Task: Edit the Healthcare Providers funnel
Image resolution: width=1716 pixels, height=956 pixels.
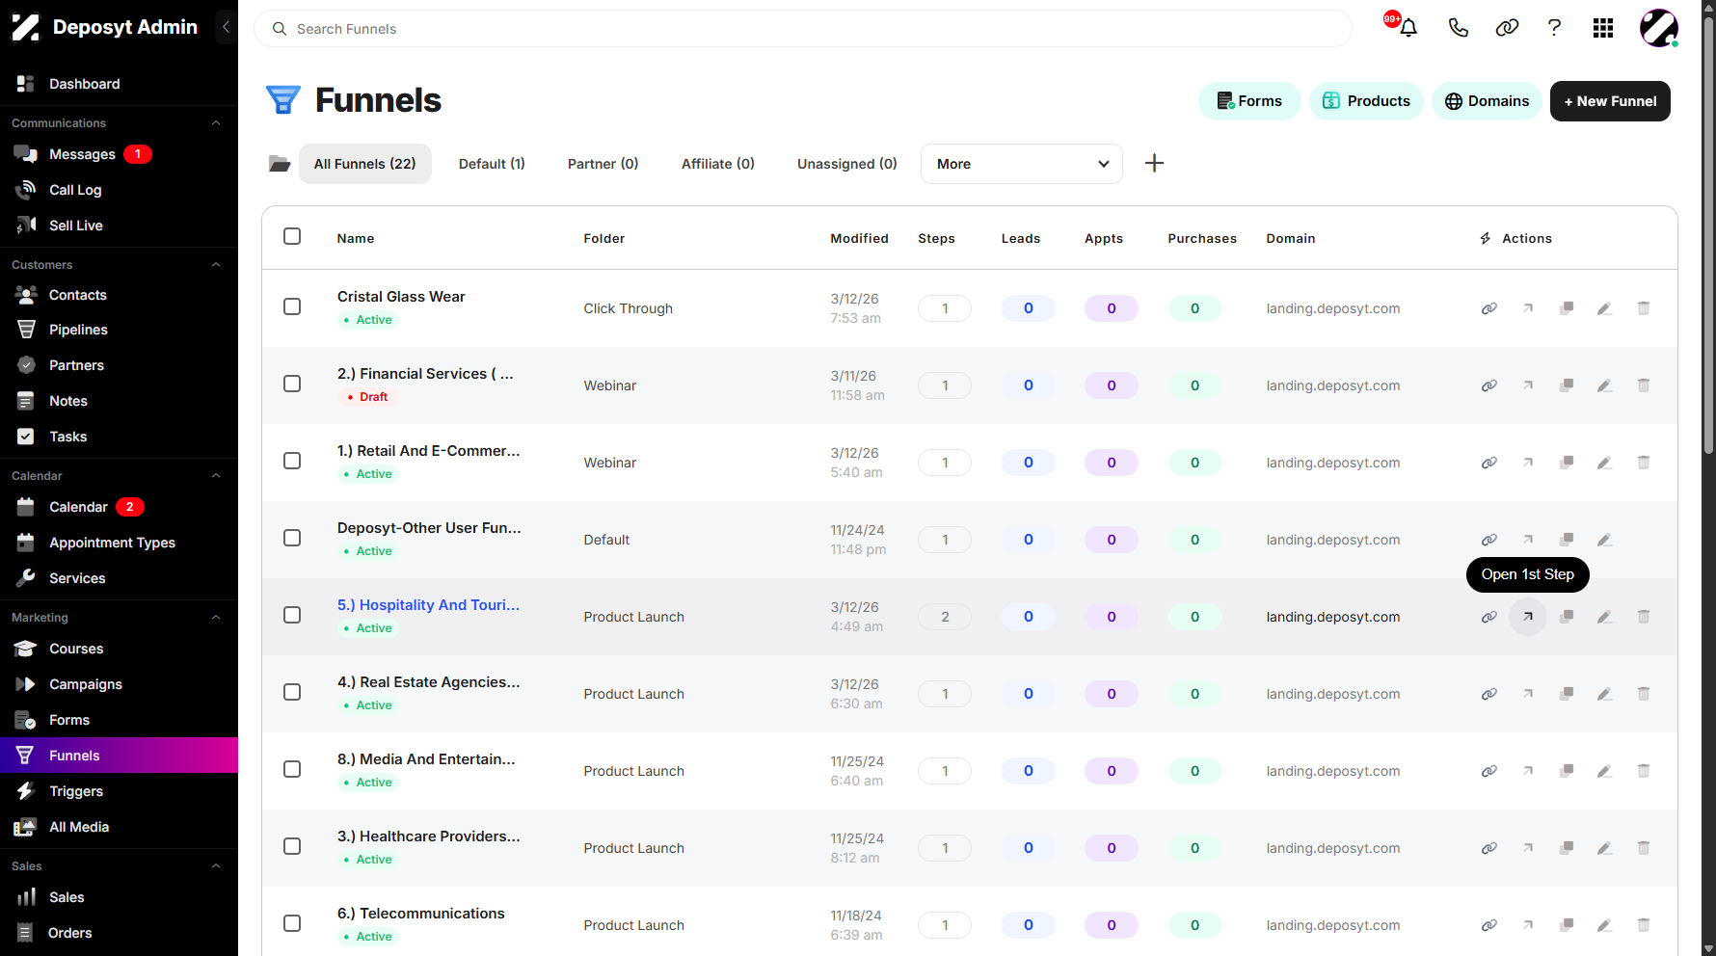Action: click(x=1605, y=848)
